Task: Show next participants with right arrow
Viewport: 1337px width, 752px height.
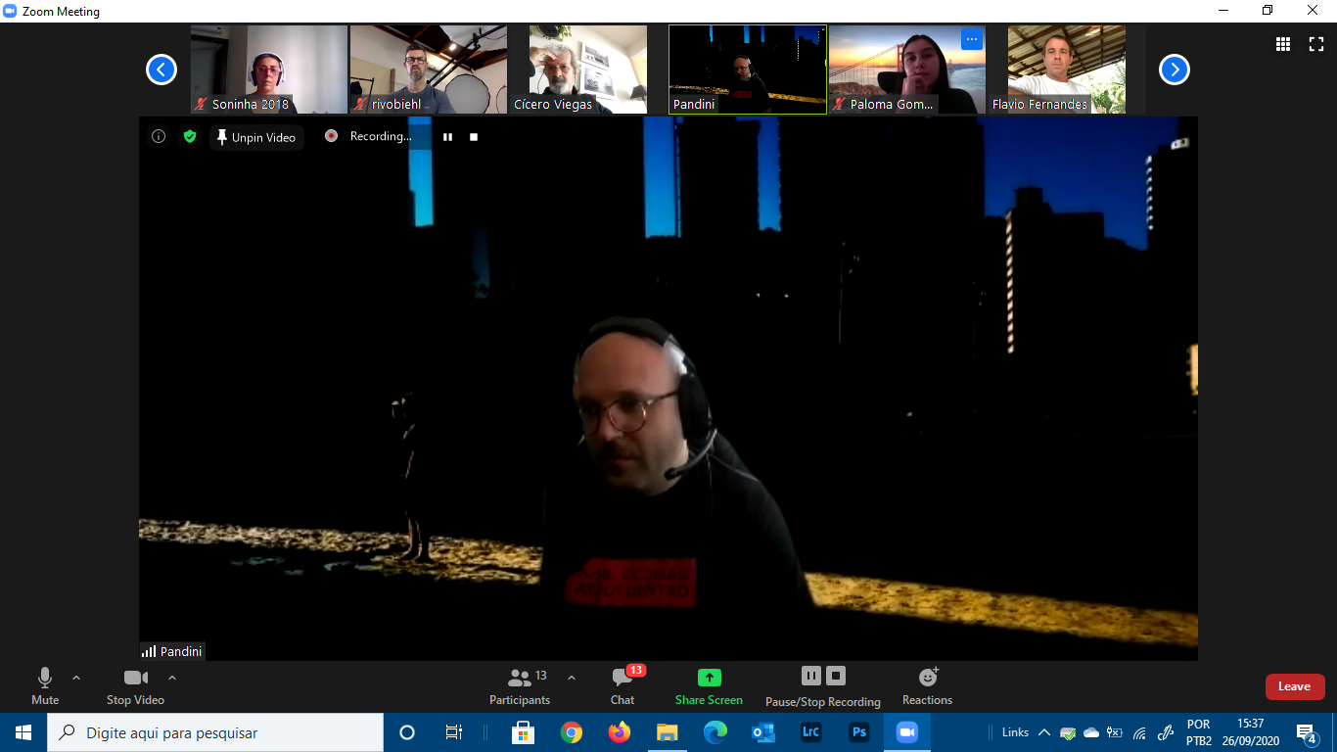Action: pyautogui.click(x=1174, y=70)
